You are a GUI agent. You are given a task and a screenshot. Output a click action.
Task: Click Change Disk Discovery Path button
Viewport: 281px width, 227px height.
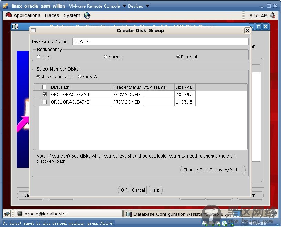coord(213,170)
